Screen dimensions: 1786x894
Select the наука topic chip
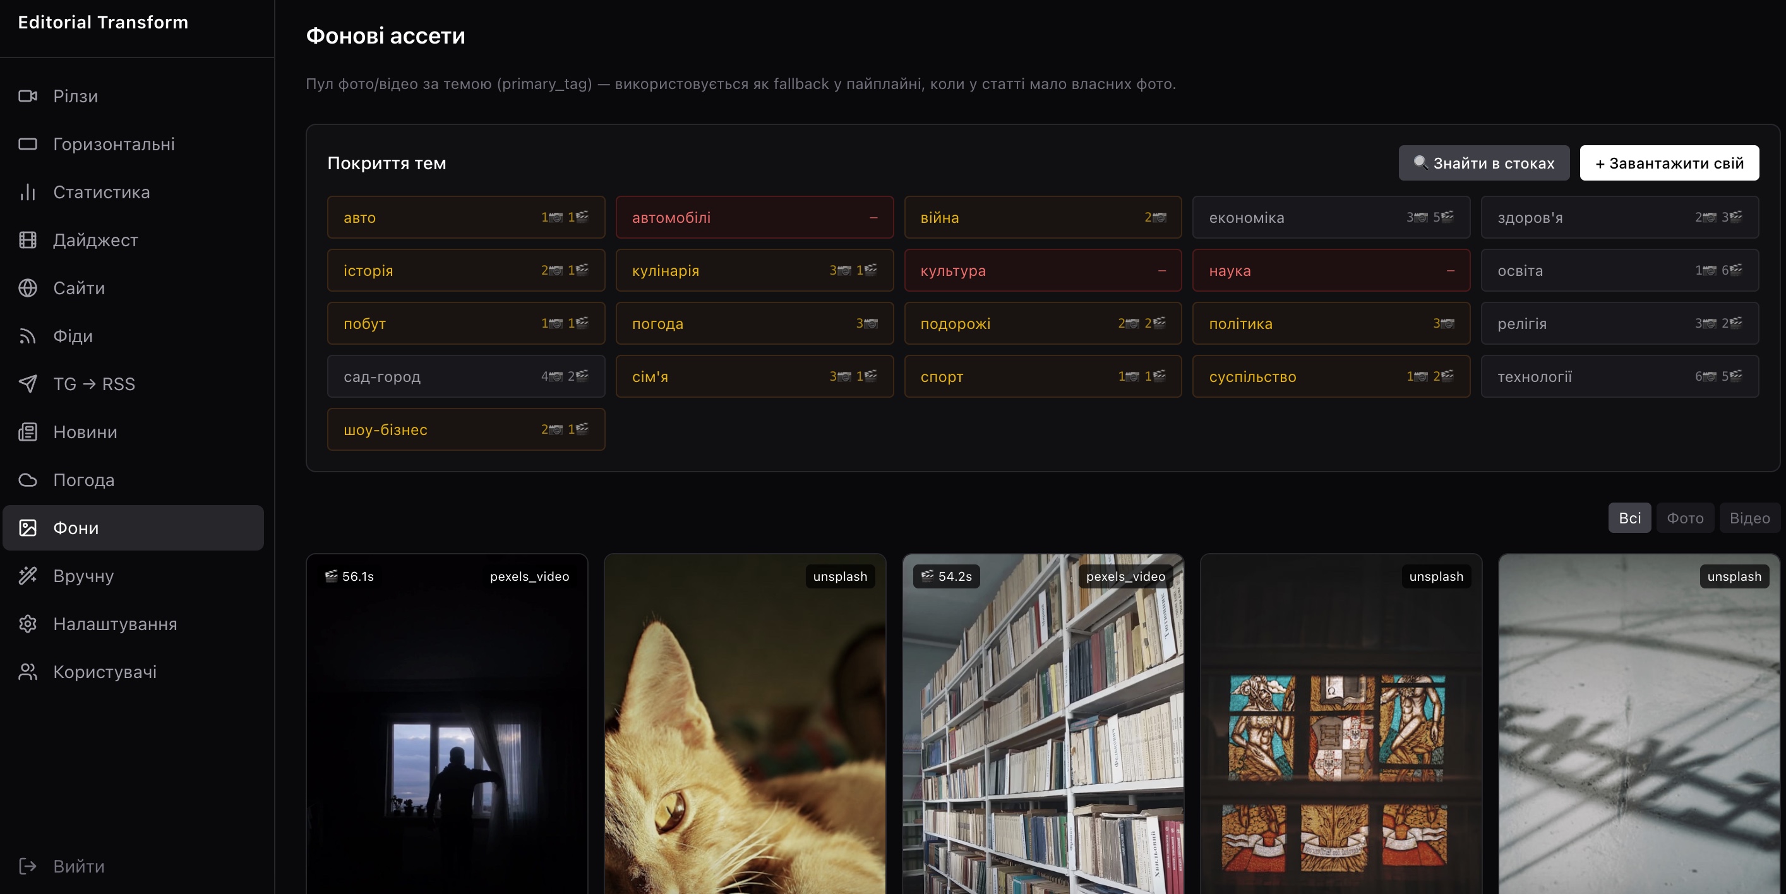tap(1331, 270)
